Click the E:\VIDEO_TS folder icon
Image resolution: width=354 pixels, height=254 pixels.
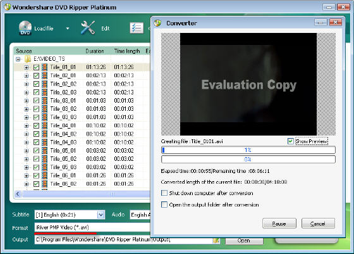coord(28,59)
